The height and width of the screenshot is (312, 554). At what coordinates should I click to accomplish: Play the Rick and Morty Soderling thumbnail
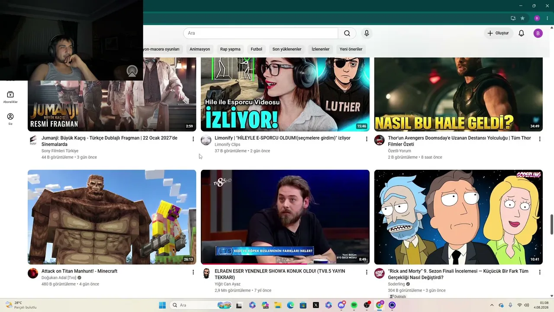point(458,217)
